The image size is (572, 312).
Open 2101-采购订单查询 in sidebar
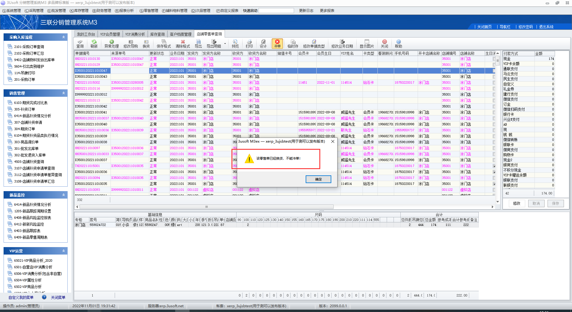(29, 47)
